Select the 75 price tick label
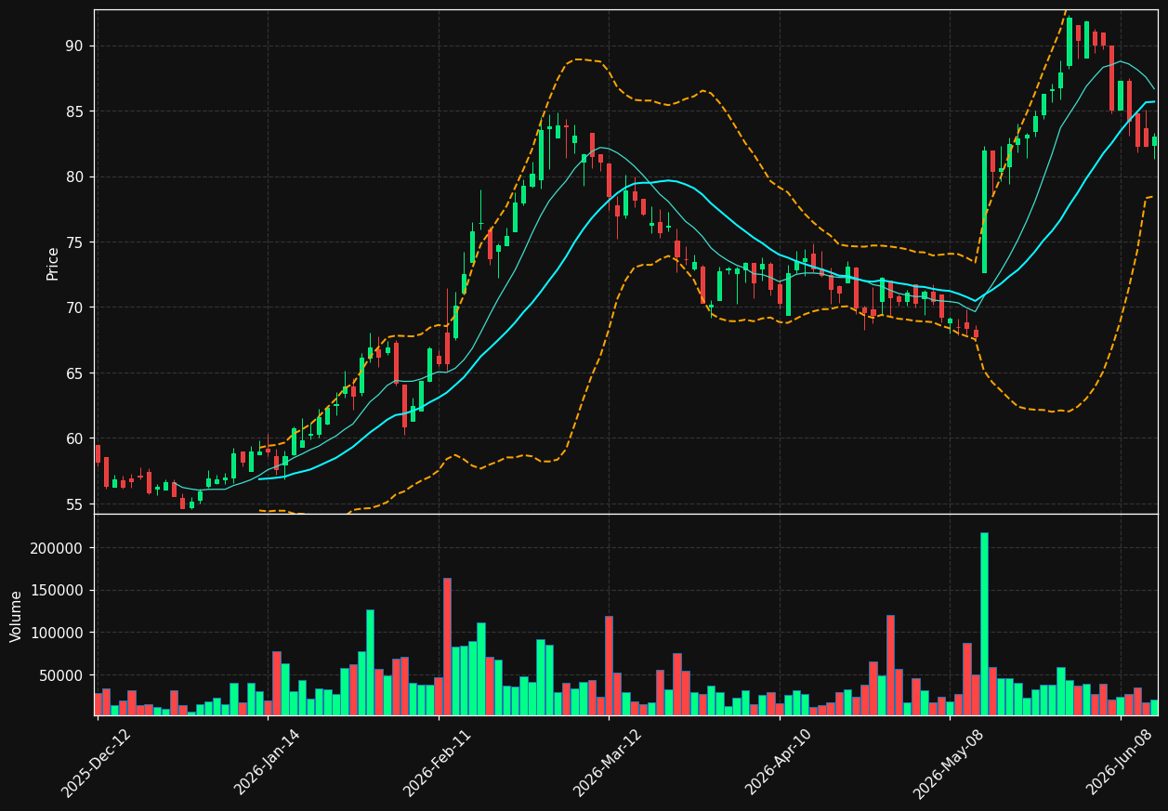 (x=73, y=242)
